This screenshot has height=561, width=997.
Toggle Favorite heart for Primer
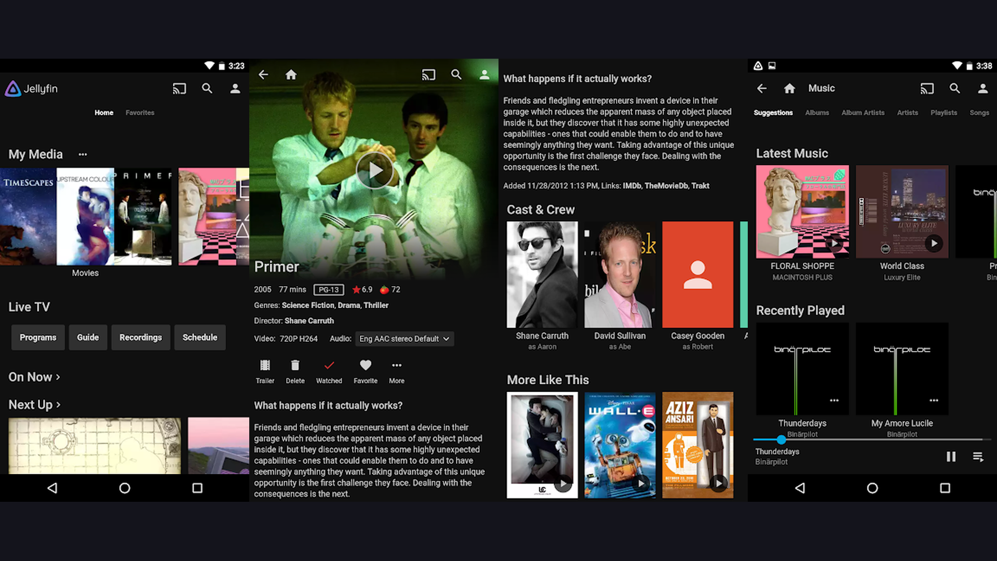pyautogui.click(x=366, y=372)
